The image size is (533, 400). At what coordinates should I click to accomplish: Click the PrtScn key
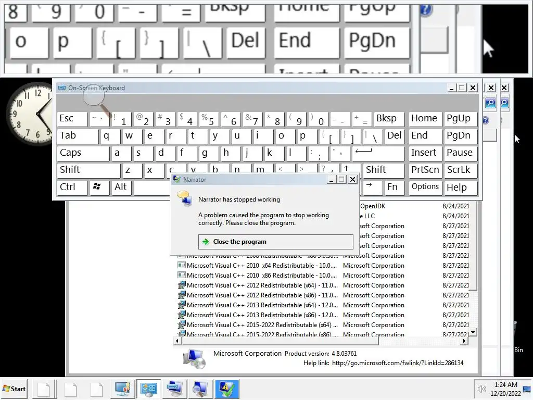click(425, 170)
